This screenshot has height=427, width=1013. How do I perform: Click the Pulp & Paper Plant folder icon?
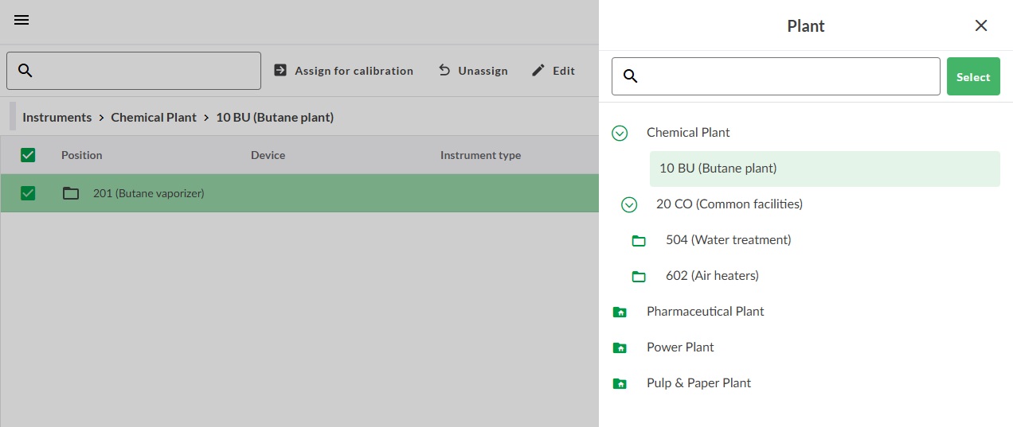[x=620, y=383]
